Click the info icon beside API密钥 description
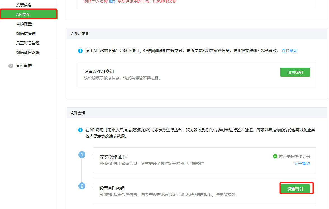This screenshot has height=209, width=329. point(80,130)
